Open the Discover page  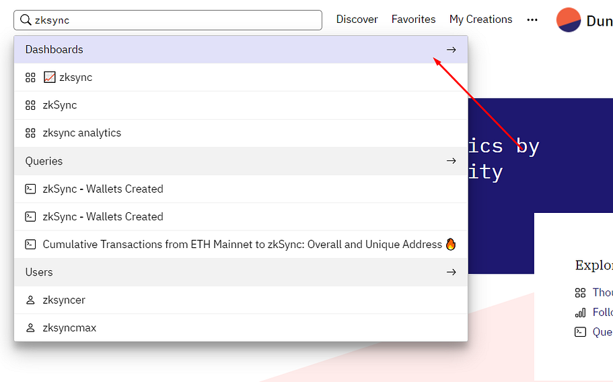point(357,20)
